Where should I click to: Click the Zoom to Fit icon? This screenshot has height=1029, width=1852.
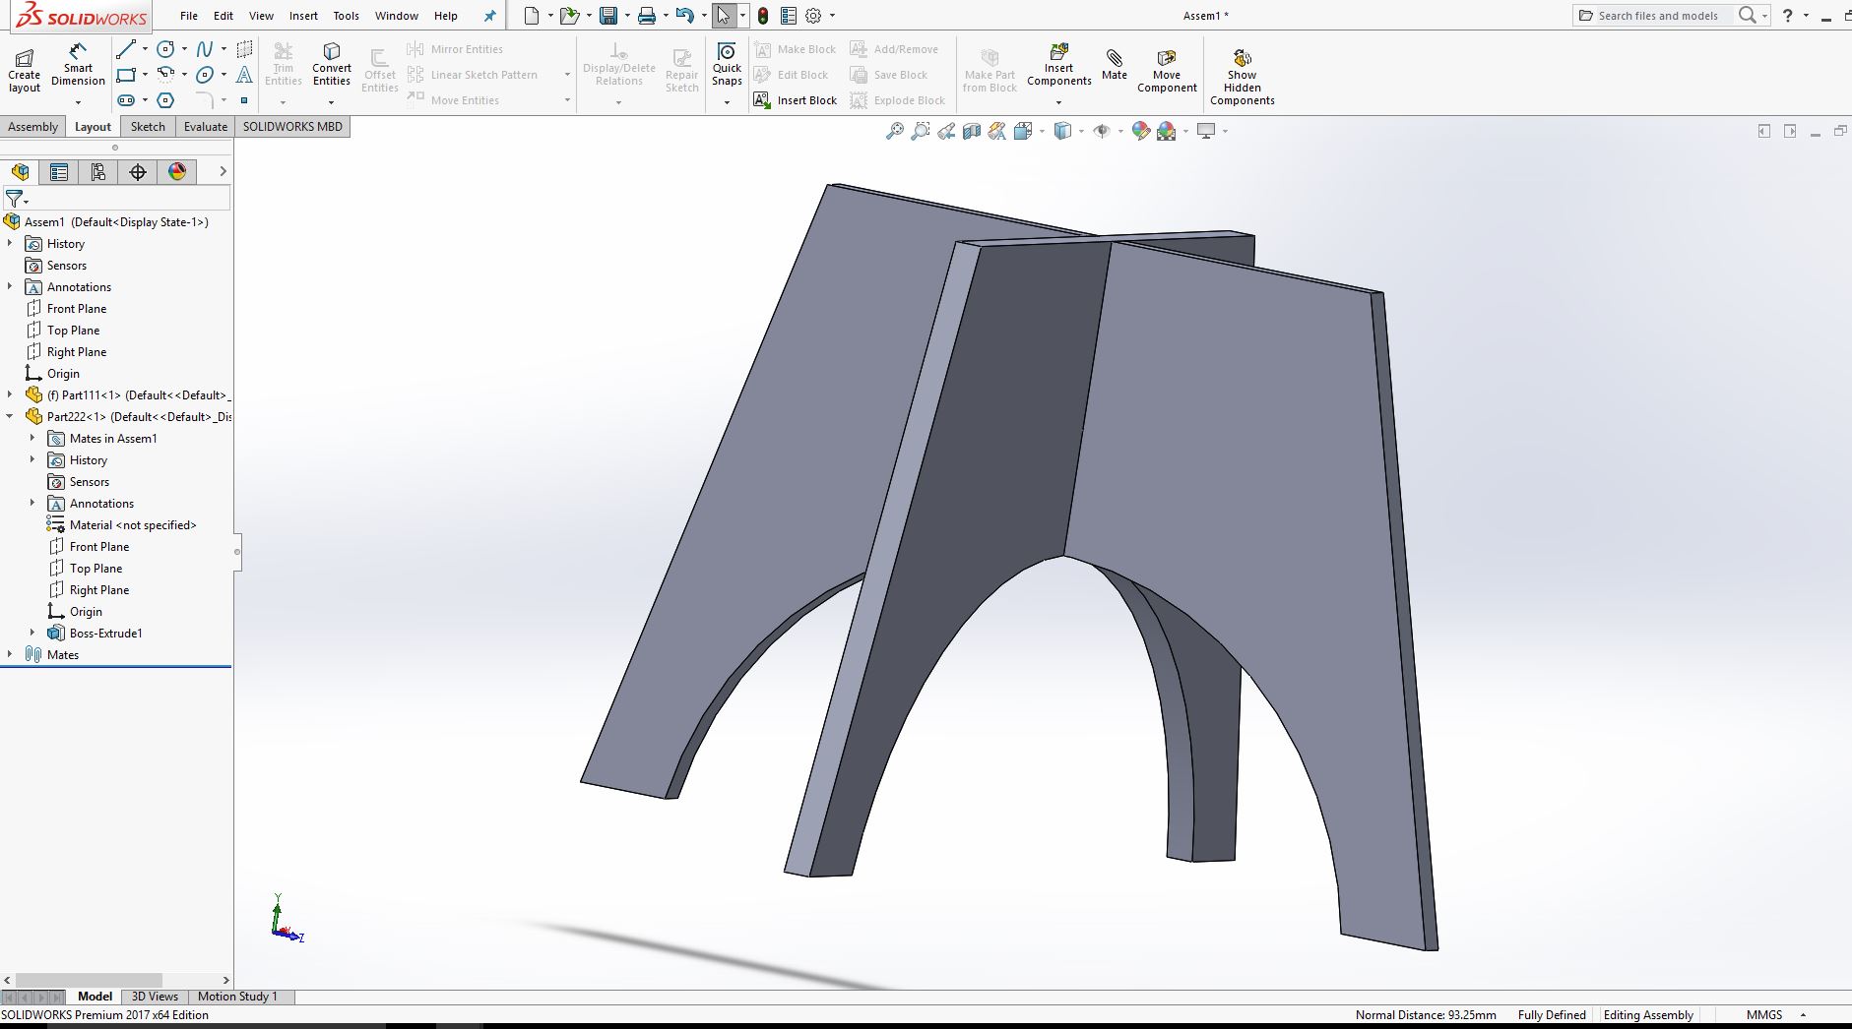[894, 131]
